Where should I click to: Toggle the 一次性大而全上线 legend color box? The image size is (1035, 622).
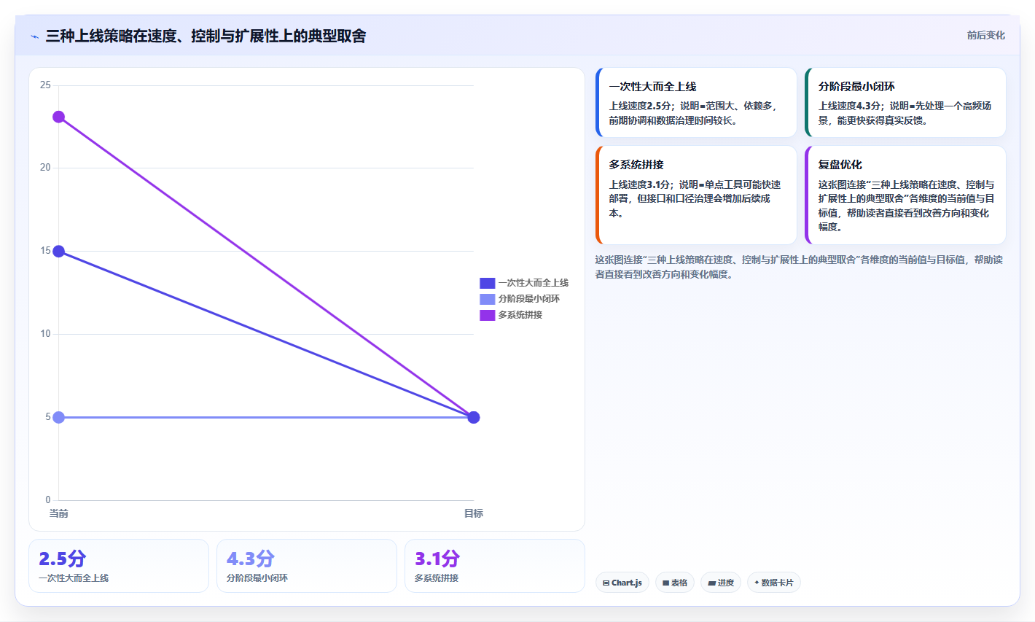pyautogui.click(x=488, y=283)
